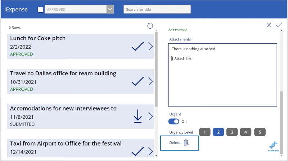The height and width of the screenshot is (161, 288).
Task: Open the Travel to Dallas office row chevron
Action: pyautogui.click(x=150, y=81)
